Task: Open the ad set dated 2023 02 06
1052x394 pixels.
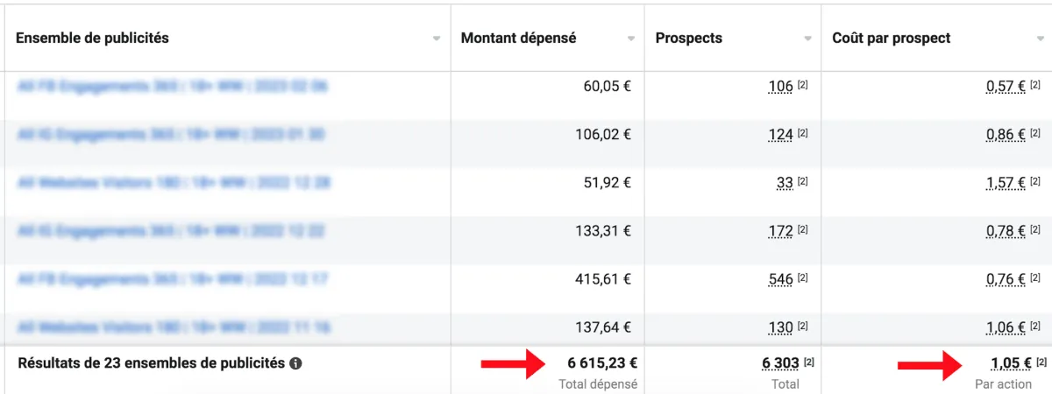Action: (172, 86)
